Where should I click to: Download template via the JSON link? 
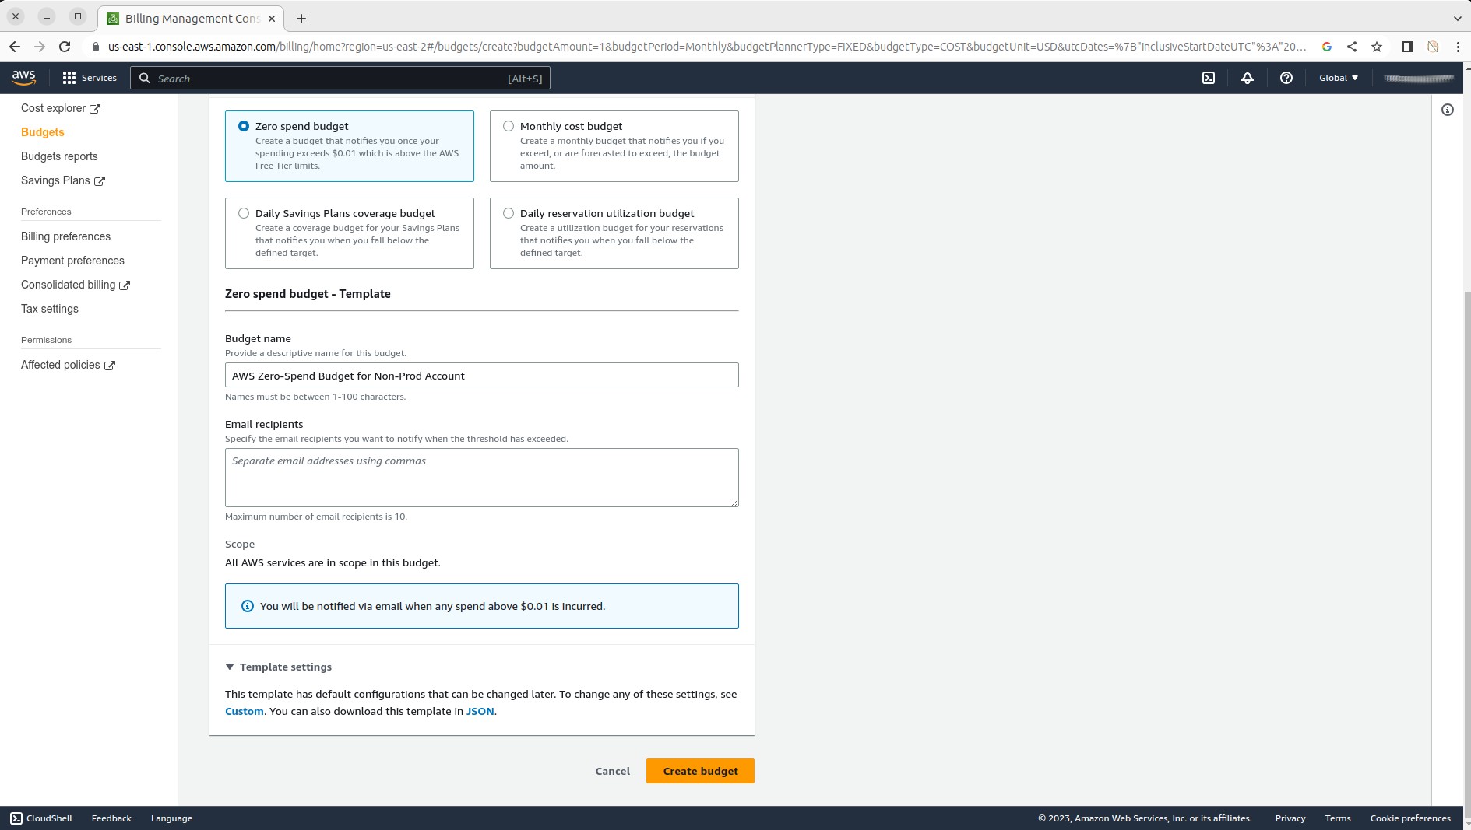(480, 711)
